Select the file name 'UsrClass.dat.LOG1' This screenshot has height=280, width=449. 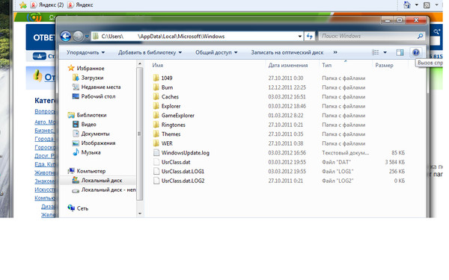(183, 172)
